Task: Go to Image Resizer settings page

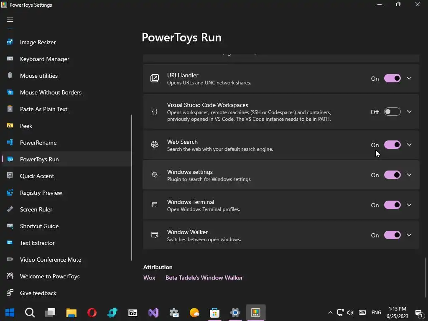Action: [x=66, y=42]
